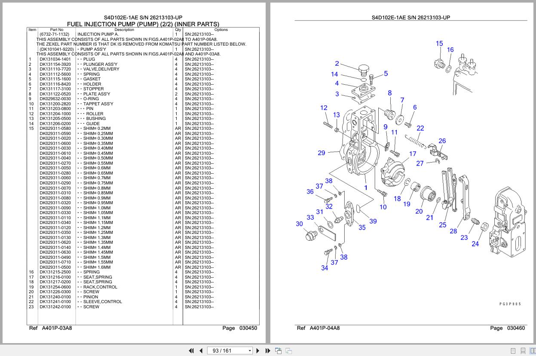Viewport: 536px width, 356px height.
Task: Click diagram code PG3P905
Action: pos(510,304)
